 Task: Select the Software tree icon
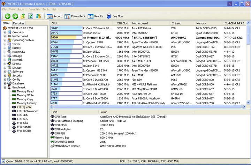click(9, 72)
